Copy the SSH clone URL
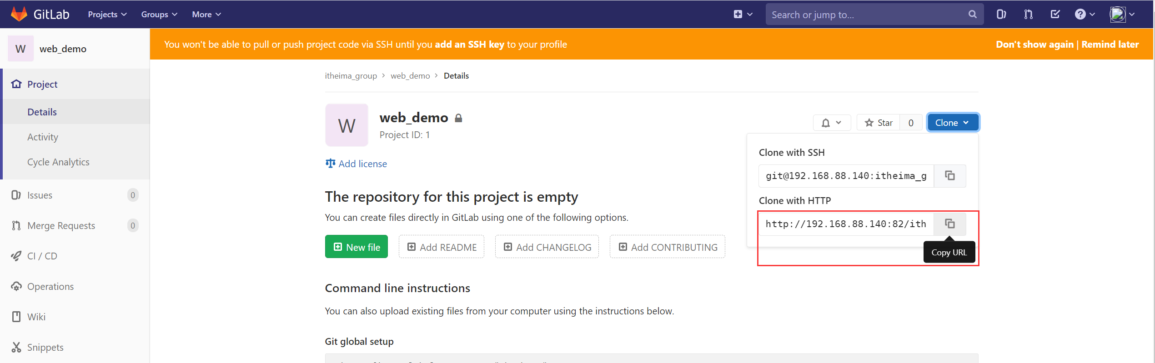This screenshot has width=1155, height=363. point(950,176)
